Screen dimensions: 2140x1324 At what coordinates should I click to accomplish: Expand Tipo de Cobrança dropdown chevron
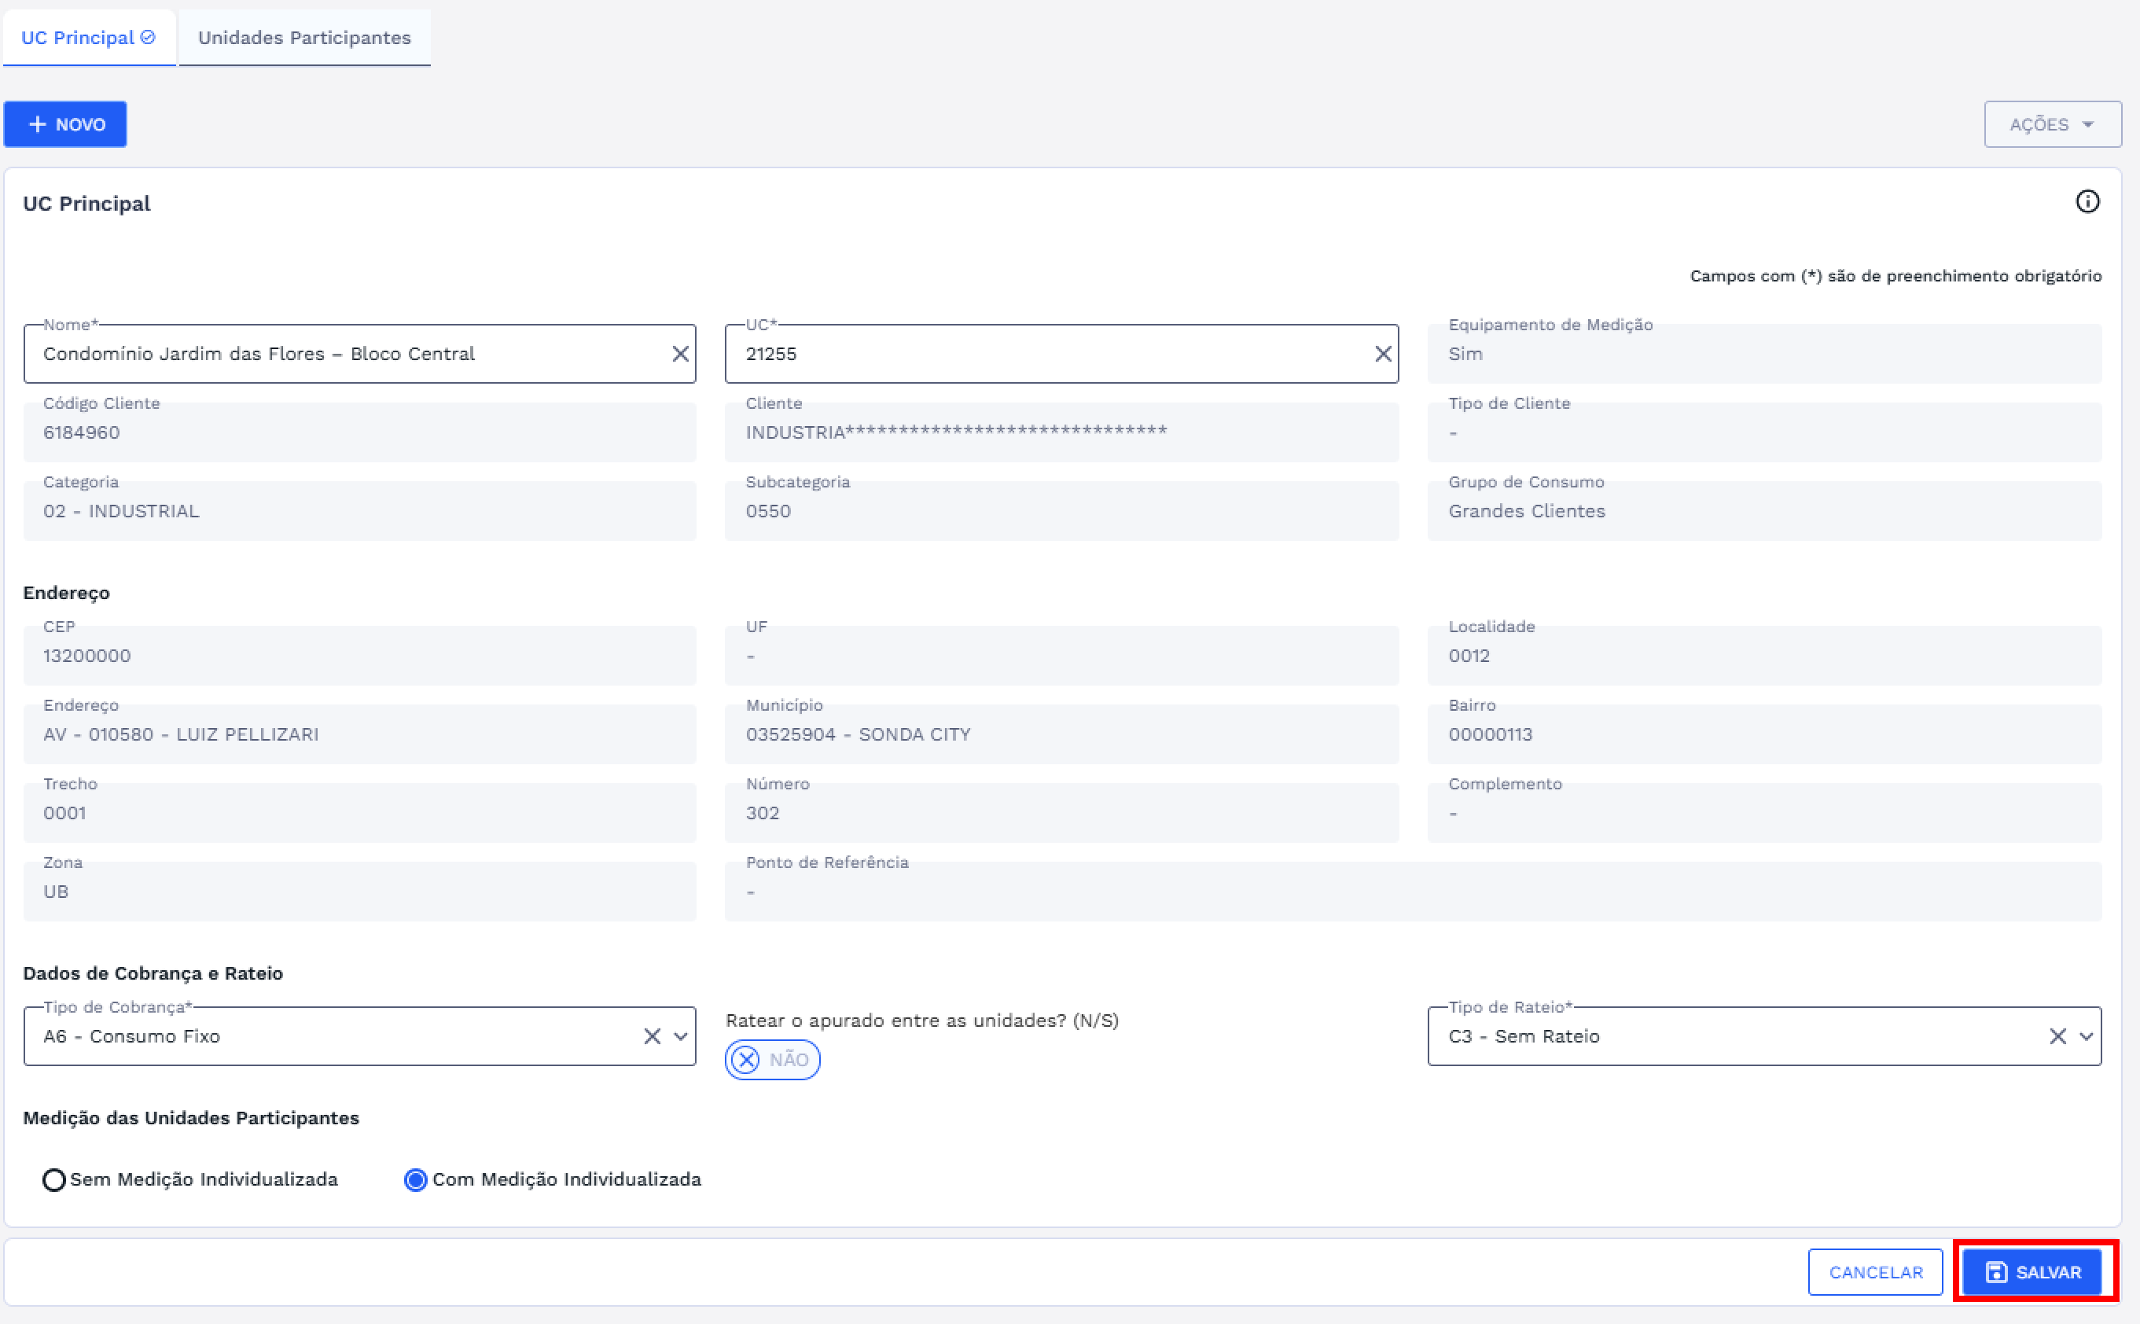[680, 1037]
